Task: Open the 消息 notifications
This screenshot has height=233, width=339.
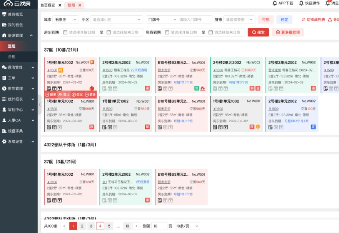Action: pyautogui.click(x=332, y=3)
